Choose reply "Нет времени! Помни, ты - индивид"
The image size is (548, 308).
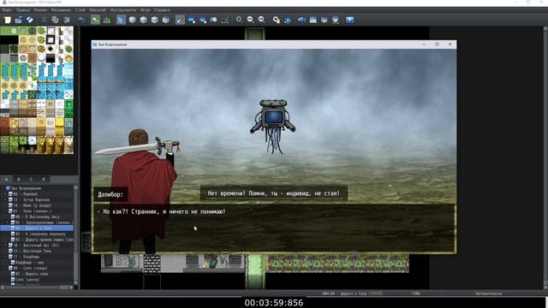point(274,193)
